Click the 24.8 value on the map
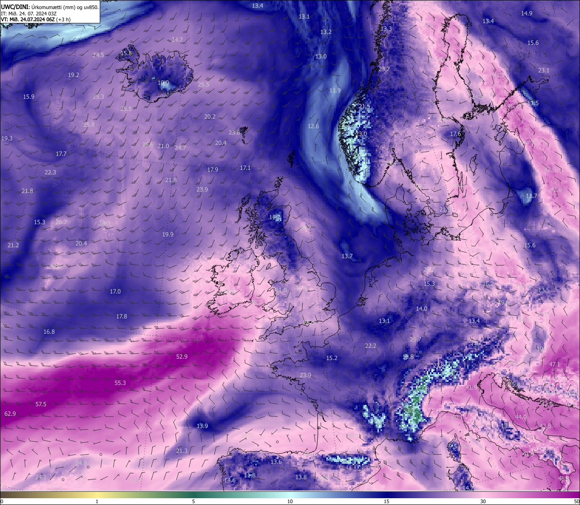The height and width of the screenshot is (505, 580). click(x=81, y=463)
